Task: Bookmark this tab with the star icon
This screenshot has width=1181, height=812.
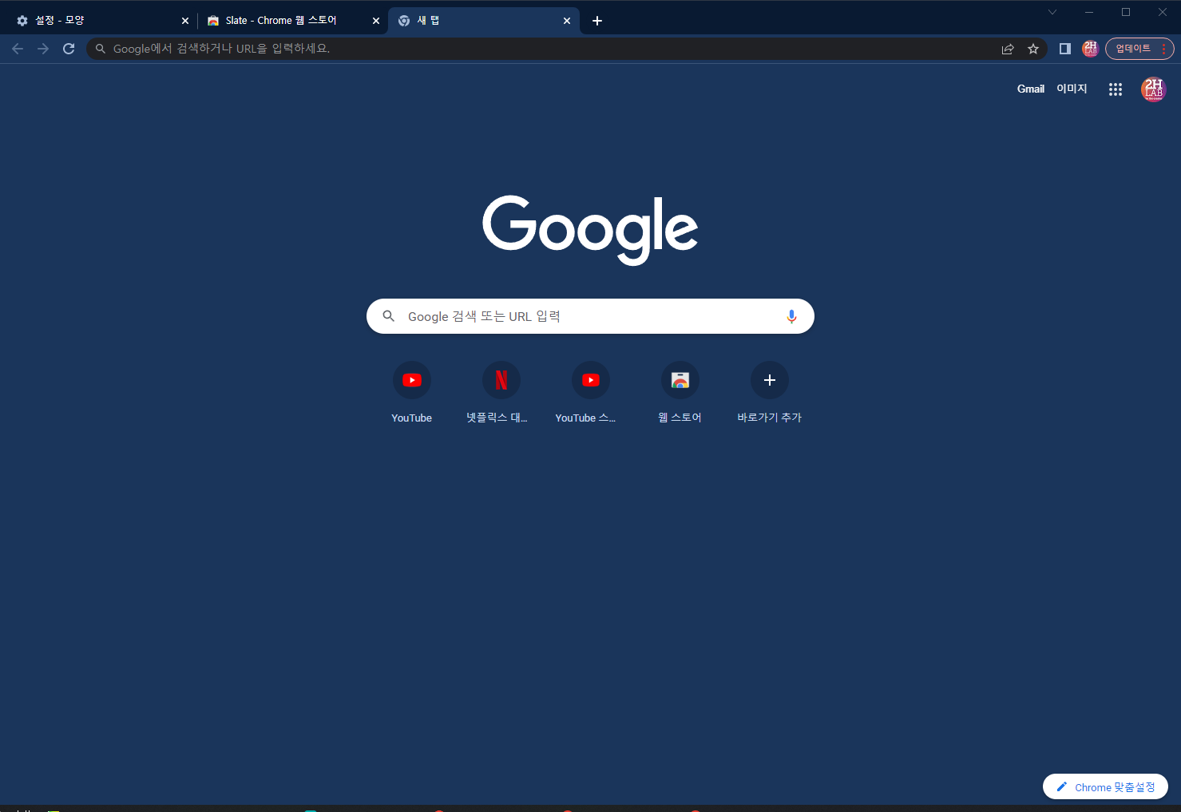Action: [1033, 49]
